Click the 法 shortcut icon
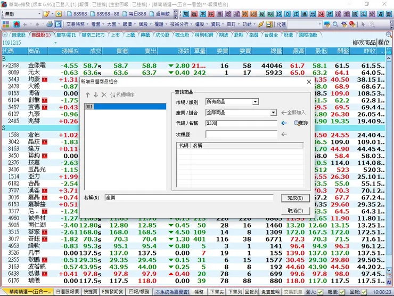394x296 pixels. [364, 14]
